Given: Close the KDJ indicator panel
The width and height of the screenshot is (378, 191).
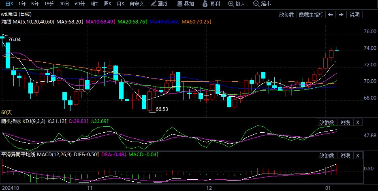Looking at the screenshot, I should click(357, 122).
